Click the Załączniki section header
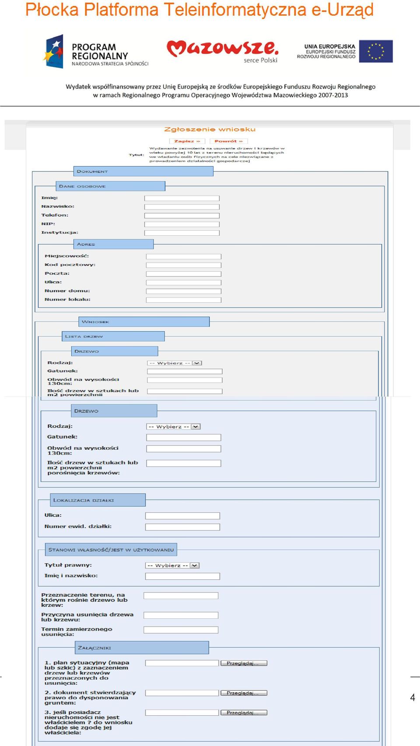Viewport: 420px width, 746px height. [x=142, y=648]
